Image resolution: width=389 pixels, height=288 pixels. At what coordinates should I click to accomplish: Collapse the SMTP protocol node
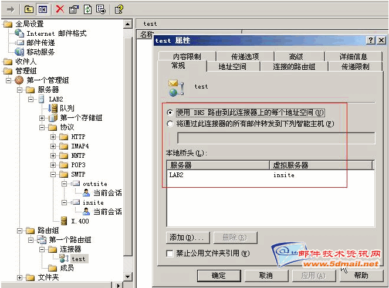coord(53,174)
